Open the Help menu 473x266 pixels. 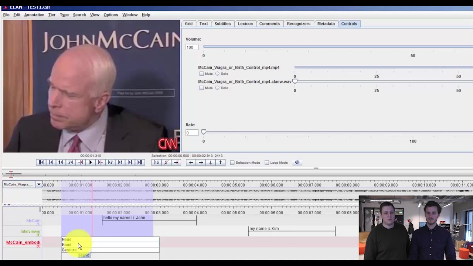pos(146,15)
